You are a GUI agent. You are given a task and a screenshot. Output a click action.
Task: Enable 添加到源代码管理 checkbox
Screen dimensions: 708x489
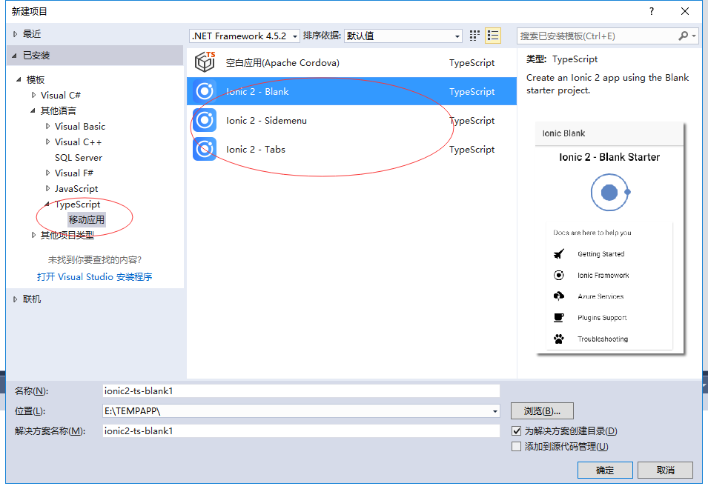(516, 447)
